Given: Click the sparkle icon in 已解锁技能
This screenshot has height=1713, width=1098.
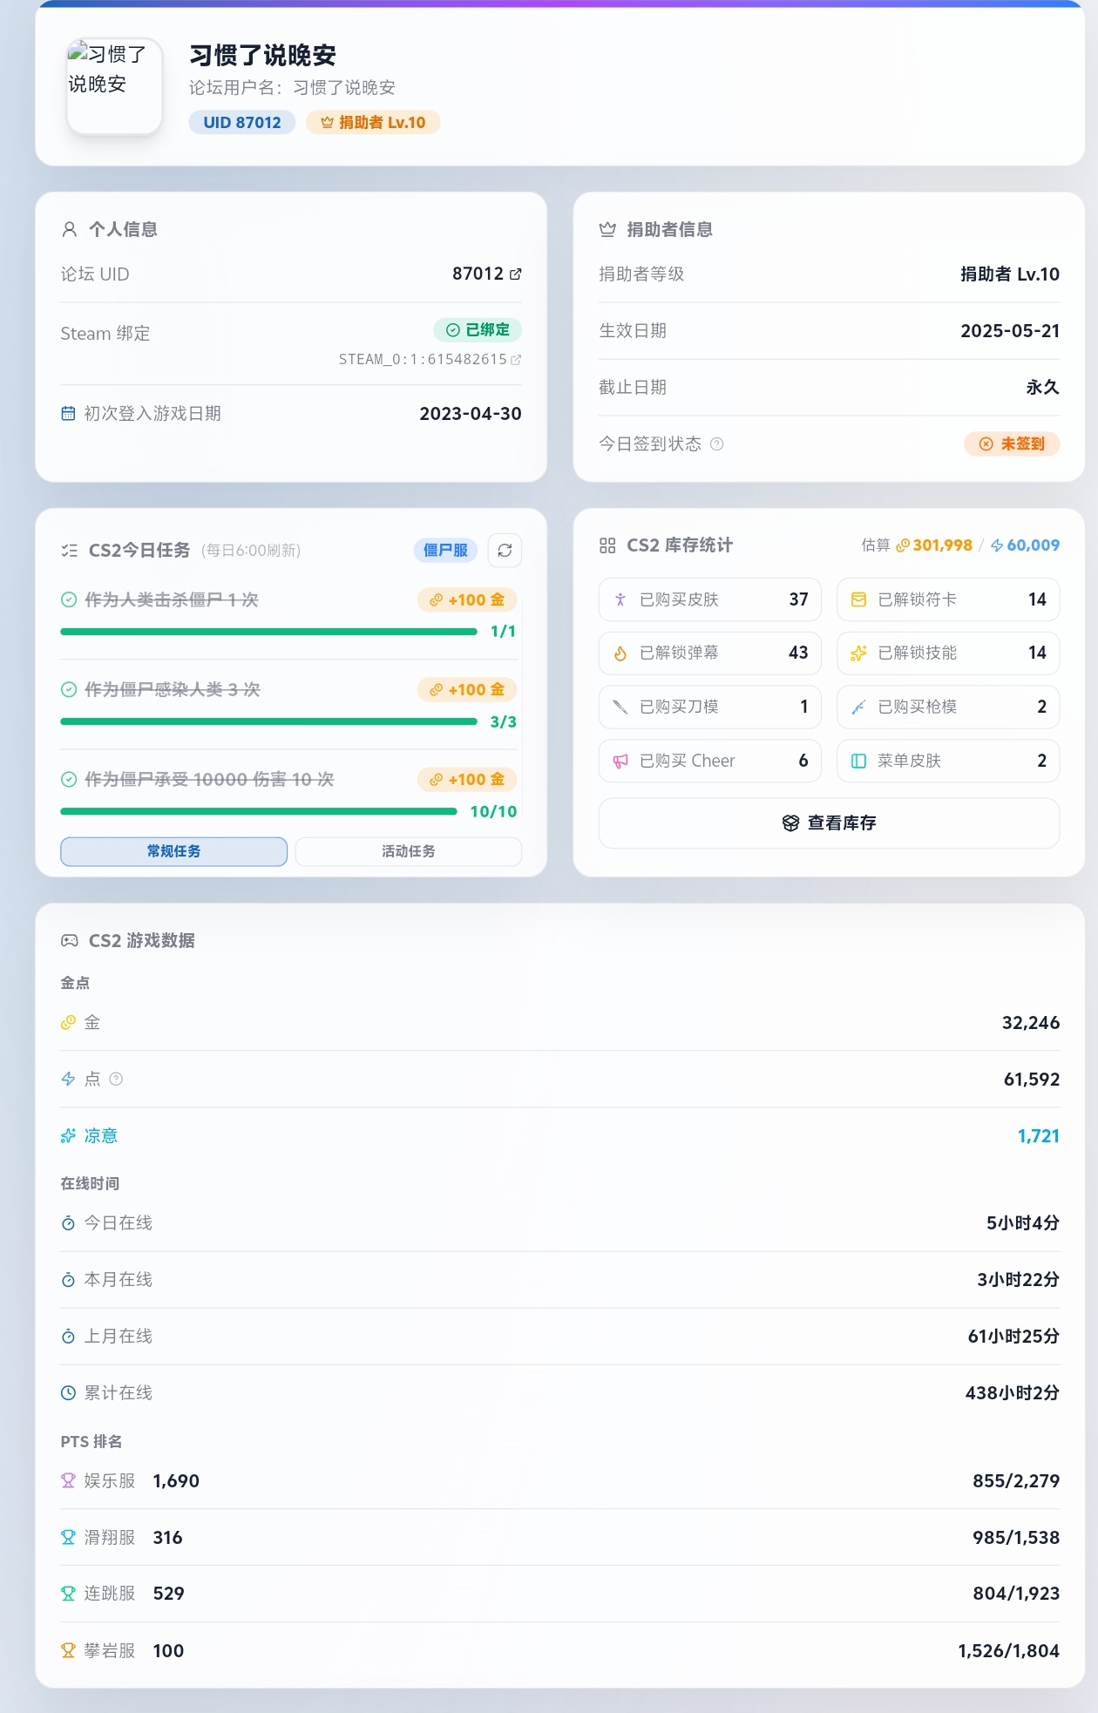Looking at the screenshot, I should (x=858, y=653).
